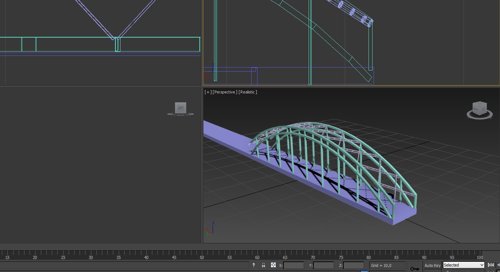Go to start frame playback button
The image size is (500, 272).
pos(491,265)
